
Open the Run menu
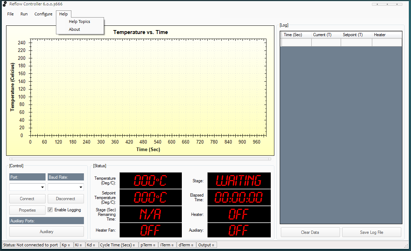pos(24,14)
